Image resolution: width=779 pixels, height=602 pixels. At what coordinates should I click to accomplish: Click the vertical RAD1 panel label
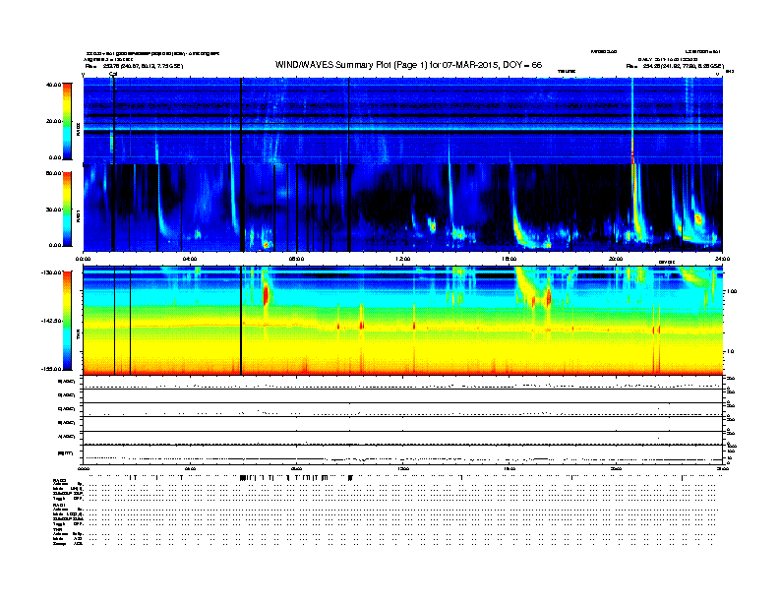pyautogui.click(x=78, y=215)
